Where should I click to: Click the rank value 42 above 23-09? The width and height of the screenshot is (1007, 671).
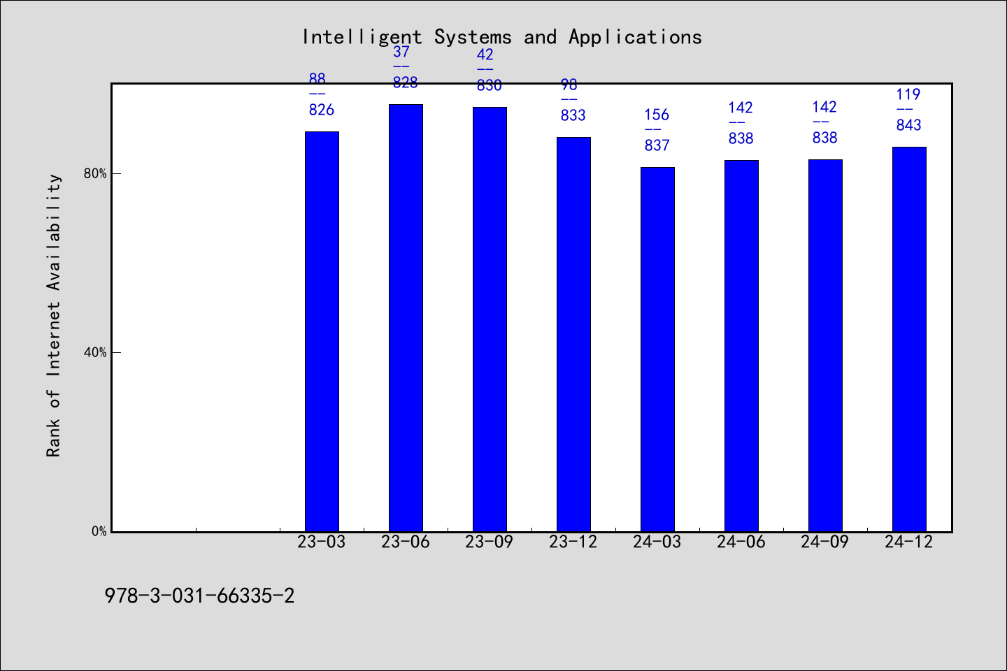(x=485, y=55)
